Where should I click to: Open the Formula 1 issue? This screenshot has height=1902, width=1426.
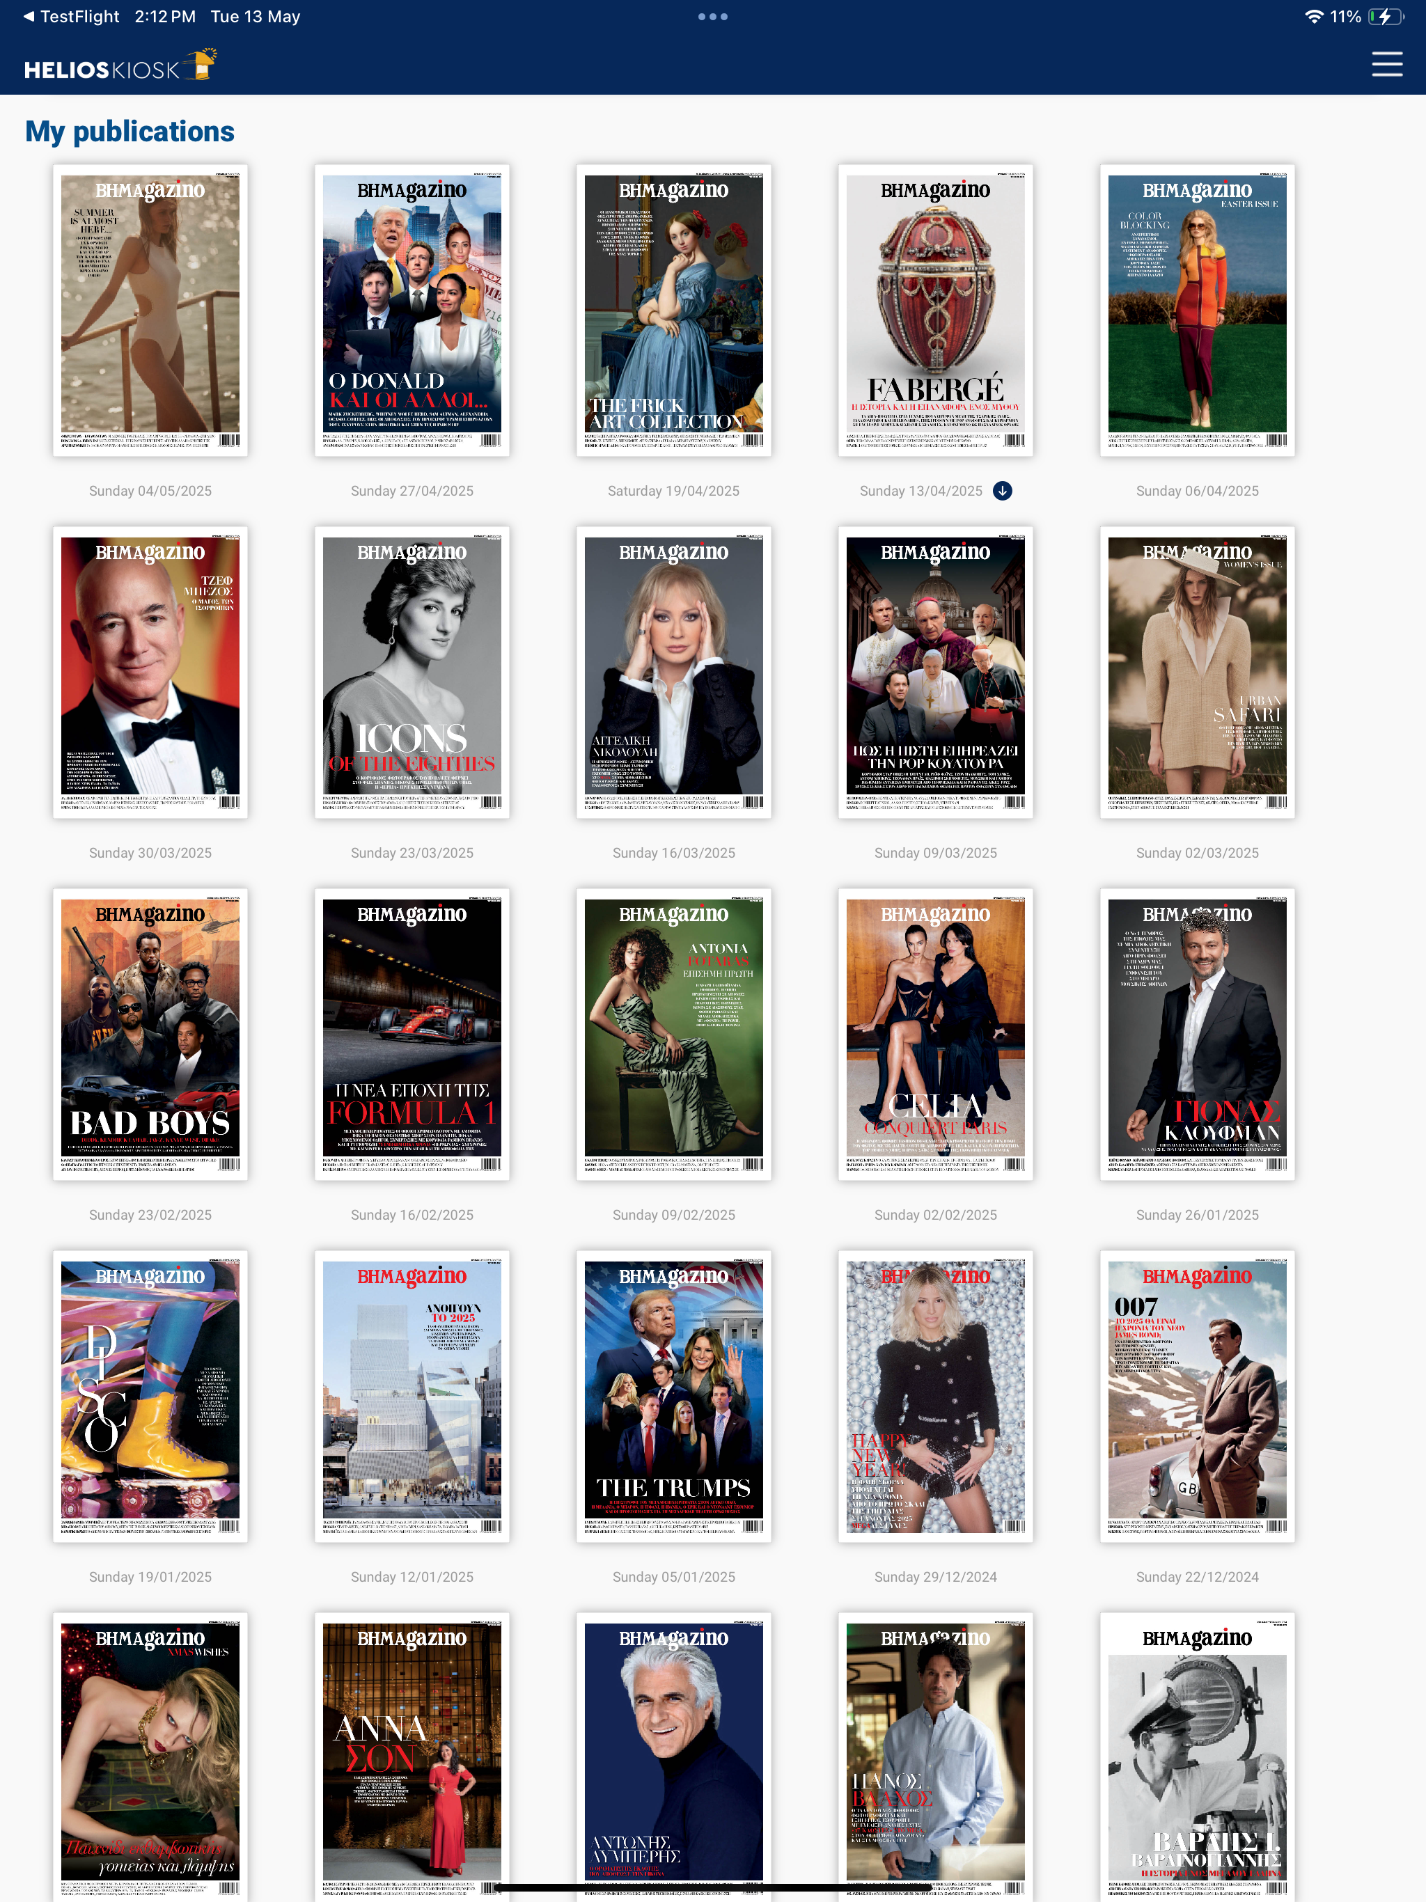click(412, 1035)
